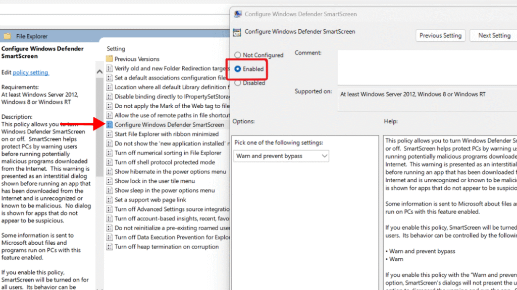Select Turn off Advanced Settings source integration
Viewport: 517px width, 290px height.
pyautogui.click(x=172, y=209)
